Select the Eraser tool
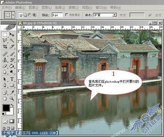Viewport: 164px width, 137px height. click(x=5, y=66)
